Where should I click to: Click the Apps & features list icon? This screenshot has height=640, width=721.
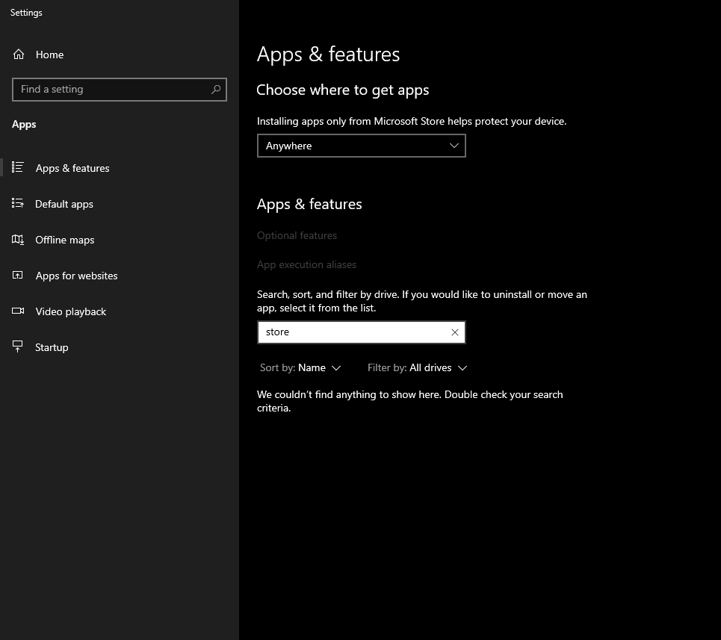tap(17, 167)
